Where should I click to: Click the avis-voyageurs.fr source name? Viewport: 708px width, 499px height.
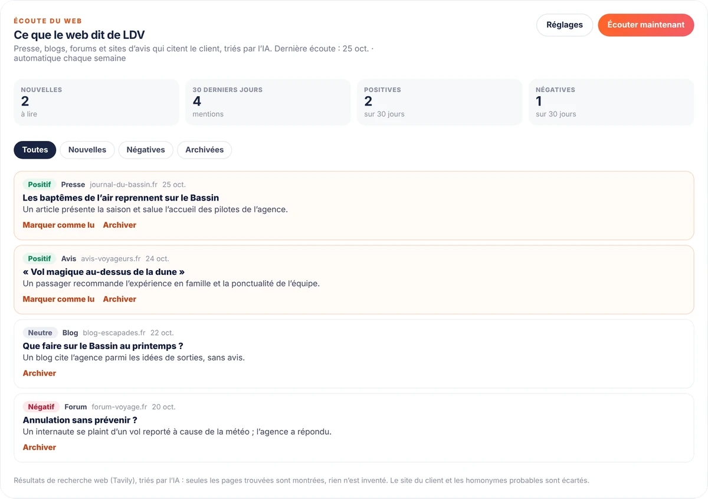(x=111, y=259)
